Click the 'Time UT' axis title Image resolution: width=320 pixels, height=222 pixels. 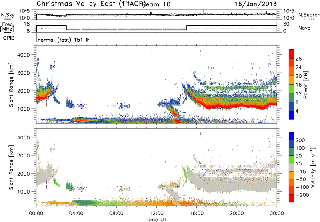coord(156,219)
